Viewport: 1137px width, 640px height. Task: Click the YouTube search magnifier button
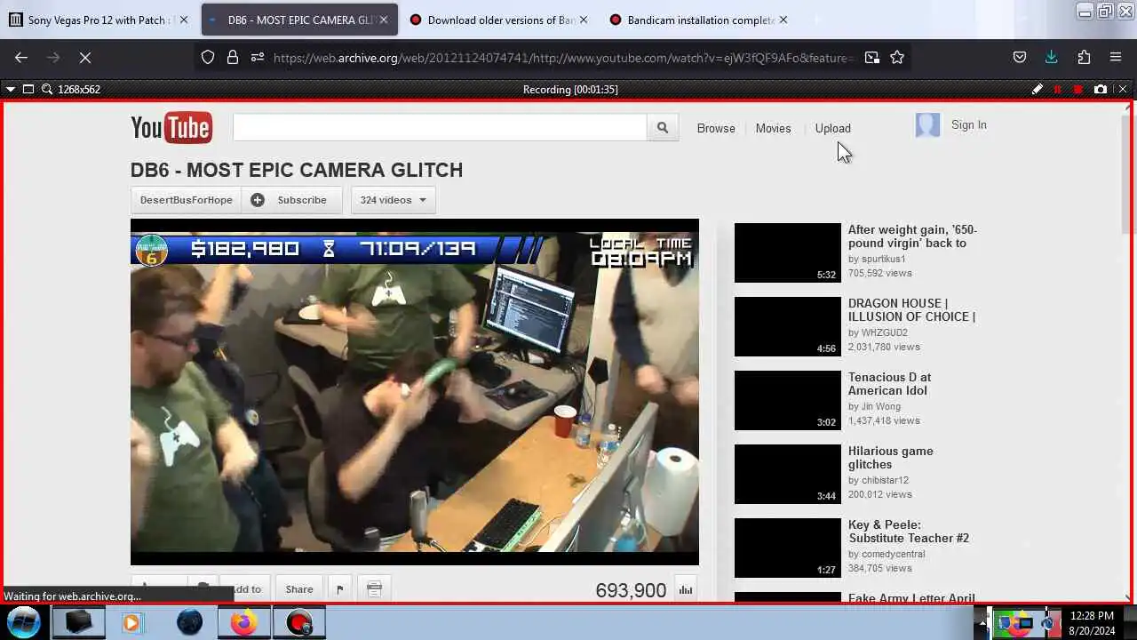click(663, 127)
